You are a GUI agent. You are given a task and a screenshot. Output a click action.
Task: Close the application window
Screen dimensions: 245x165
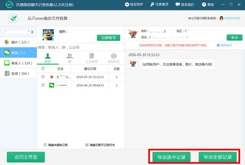point(239,4)
